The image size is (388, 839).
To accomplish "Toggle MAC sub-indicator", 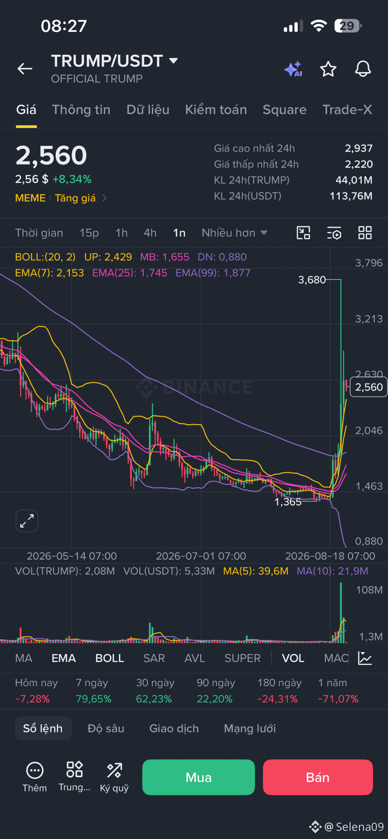I will pyautogui.click(x=336, y=658).
